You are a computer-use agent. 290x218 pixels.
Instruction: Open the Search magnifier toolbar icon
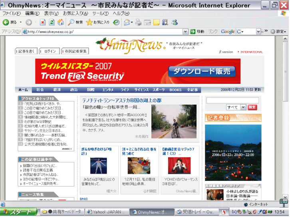[71, 22]
